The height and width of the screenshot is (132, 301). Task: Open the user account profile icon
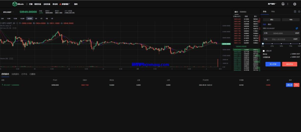coord(283,4)
